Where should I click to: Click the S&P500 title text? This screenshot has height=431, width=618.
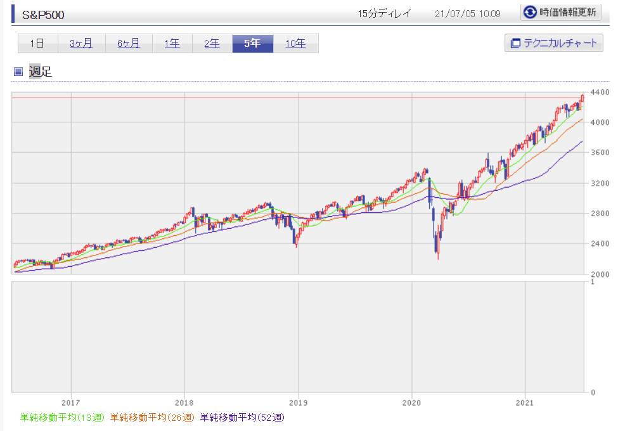43,15
